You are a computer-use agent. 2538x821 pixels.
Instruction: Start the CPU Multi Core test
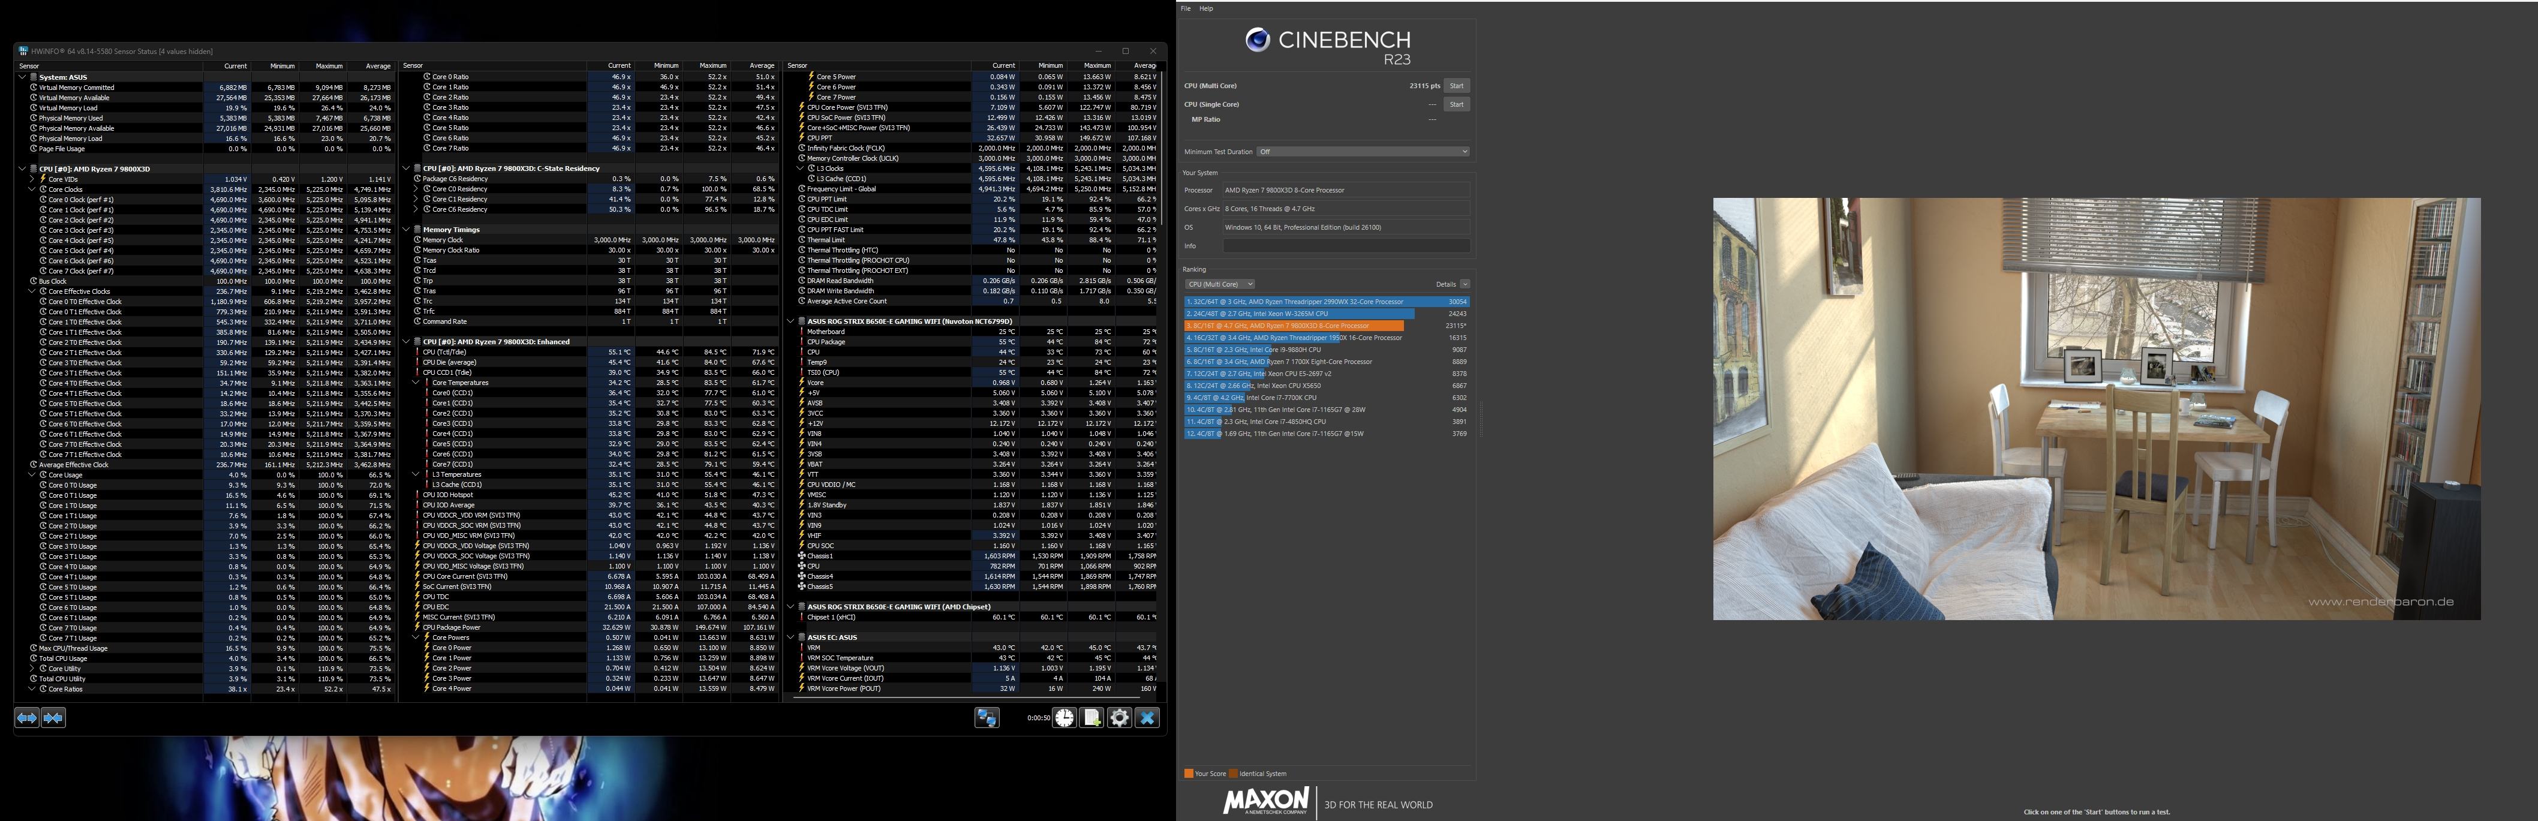1456,86
